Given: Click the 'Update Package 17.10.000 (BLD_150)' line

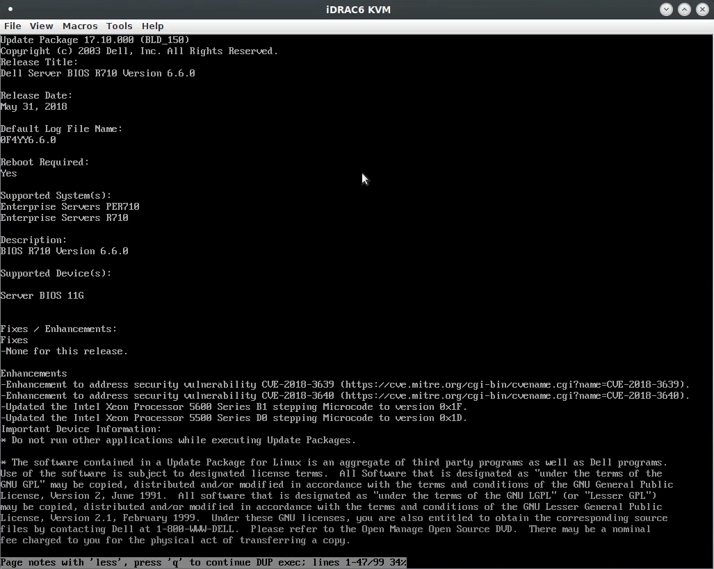Looking at the screenshot, I should [x=95, y=40].
